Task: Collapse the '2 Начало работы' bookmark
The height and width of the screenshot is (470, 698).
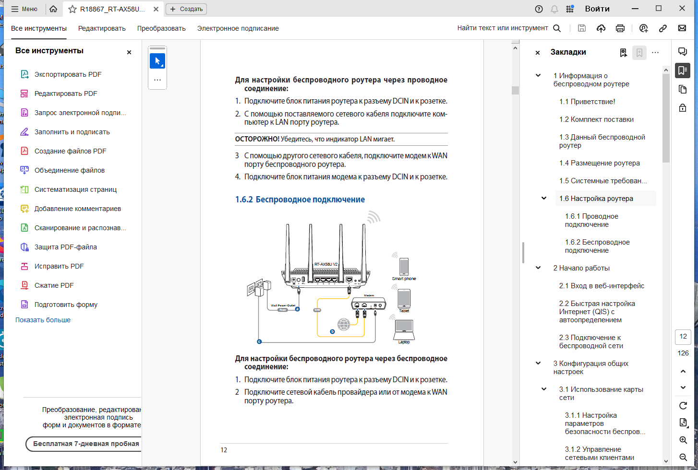Action: [538, 268]
